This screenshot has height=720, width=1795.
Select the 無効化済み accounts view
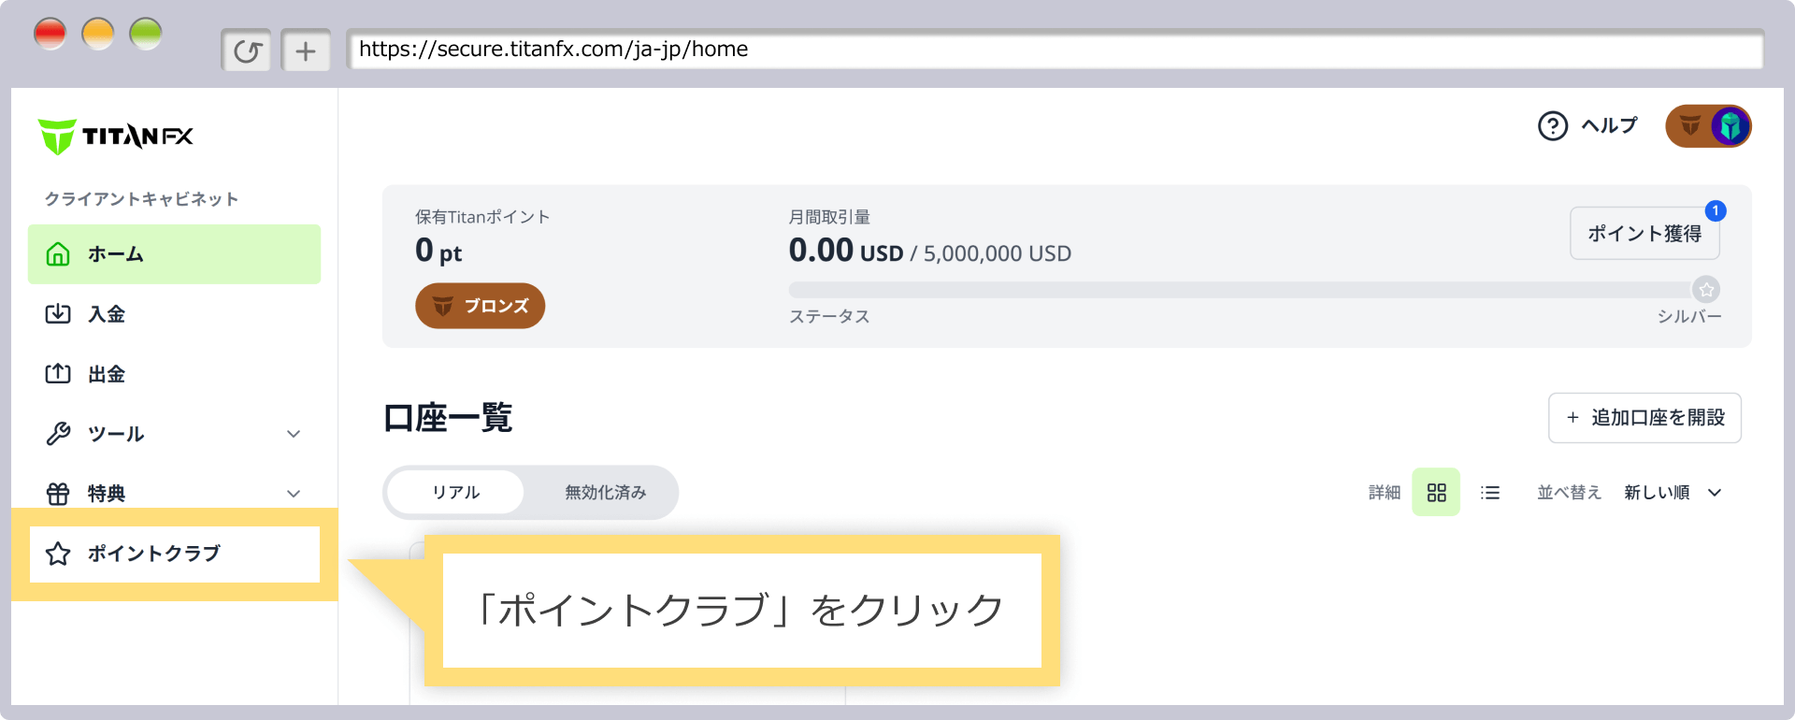click(x=604, y=492)
